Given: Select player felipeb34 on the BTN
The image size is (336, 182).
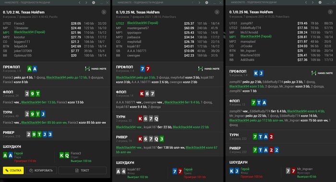Looking at the screenshot, I should coord(21,46).
